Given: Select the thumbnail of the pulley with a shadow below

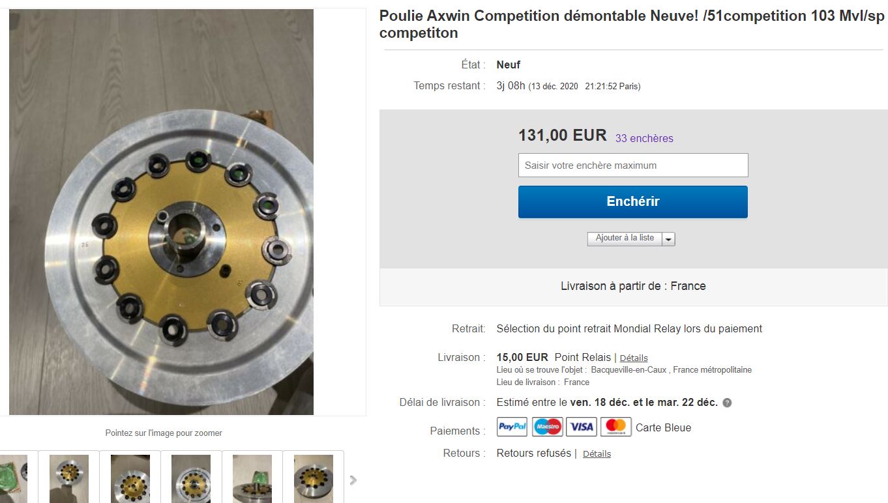Looking at the screenshot, I should (x=68, y=478).
